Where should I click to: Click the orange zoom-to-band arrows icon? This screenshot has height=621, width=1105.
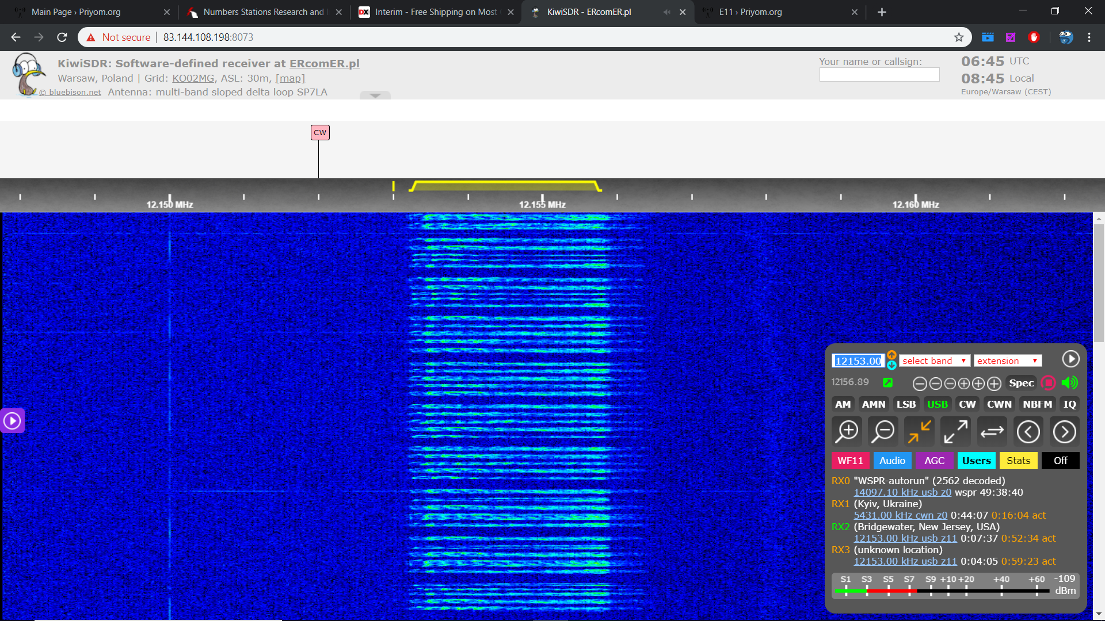919,431
